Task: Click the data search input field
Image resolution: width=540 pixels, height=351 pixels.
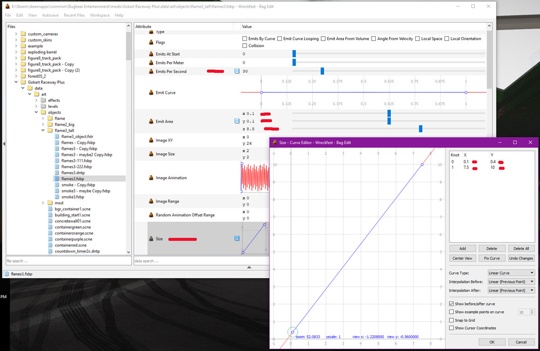Action: [201, 261]
